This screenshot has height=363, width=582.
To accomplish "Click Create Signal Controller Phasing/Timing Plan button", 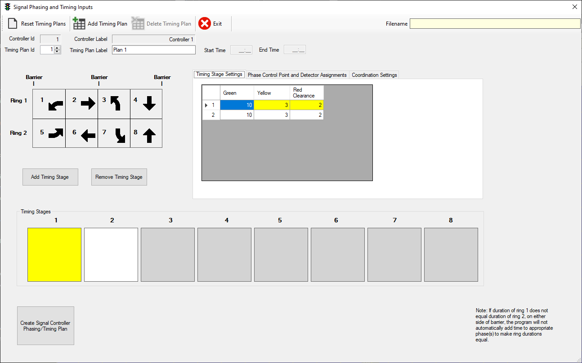I will [45, 326].
